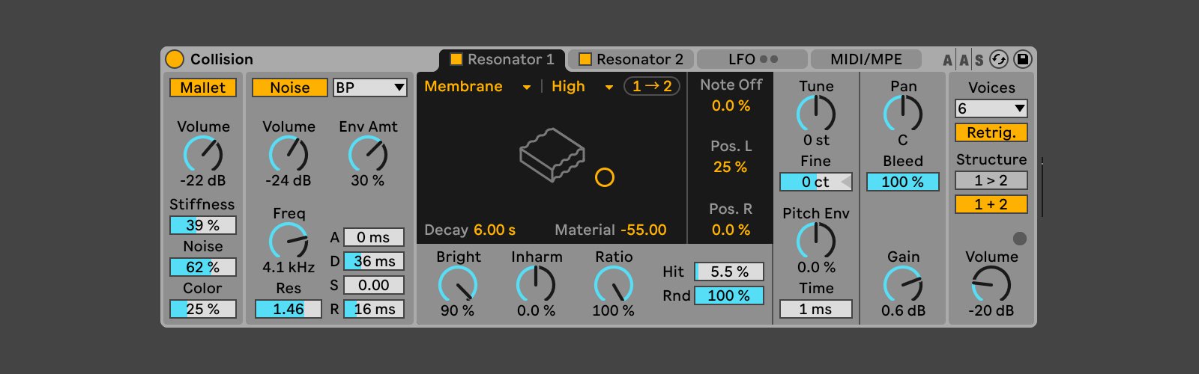Switch to the Resonator 1 tab
The width and height of the screenshot is (1199, 374).
coord(502,59)
